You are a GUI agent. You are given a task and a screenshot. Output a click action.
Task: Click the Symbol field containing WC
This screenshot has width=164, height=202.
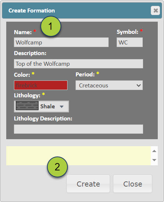point(130,42)
